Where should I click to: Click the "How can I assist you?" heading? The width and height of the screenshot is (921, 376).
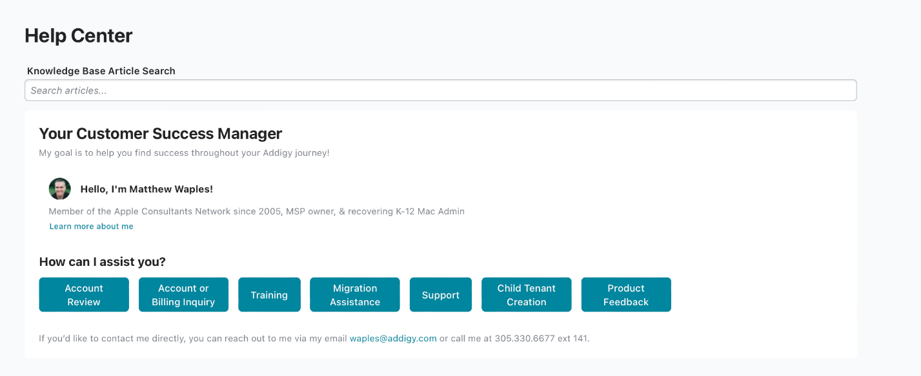point(103,262)
